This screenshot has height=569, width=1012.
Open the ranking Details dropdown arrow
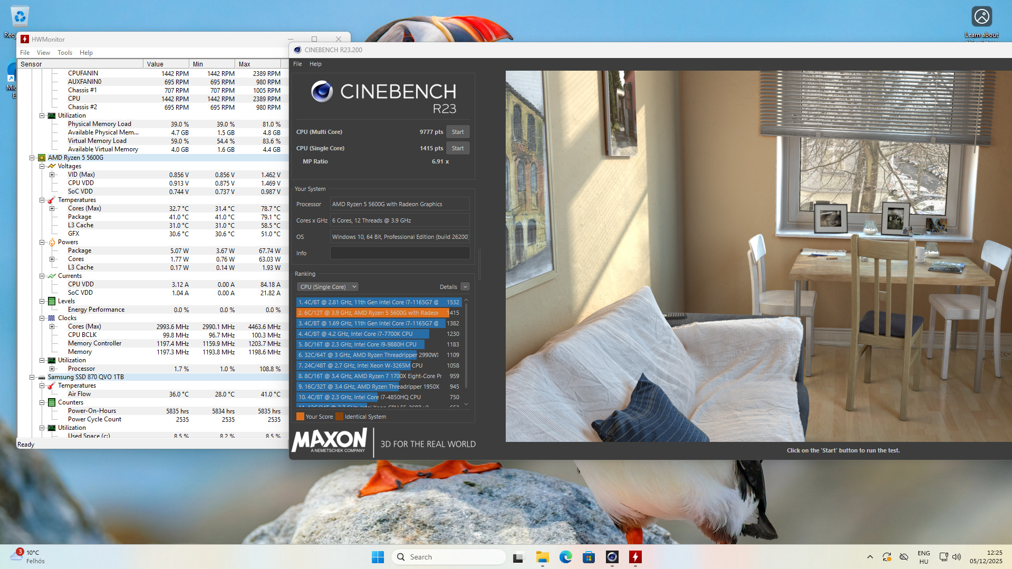tap(465, 287)
